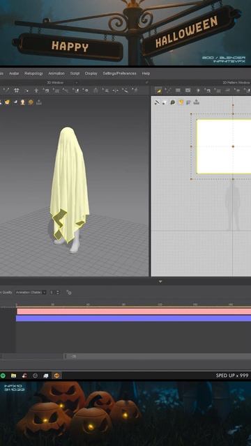The image size is (251, 446).
Task: Select the yellow highlighted tool in 2D toolbar
Action: (x=159, y=91)
